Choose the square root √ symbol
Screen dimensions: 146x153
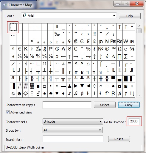point(26,64)
